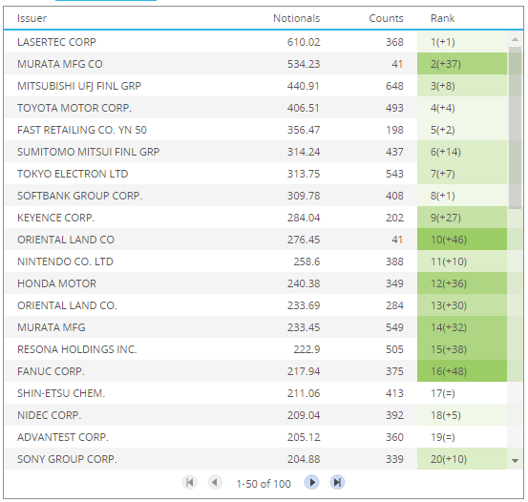The width and height of the screenshot is (528, 502).
Task: Sort by Counts column header
Action: pyautogui.click(x=386, y=18)
